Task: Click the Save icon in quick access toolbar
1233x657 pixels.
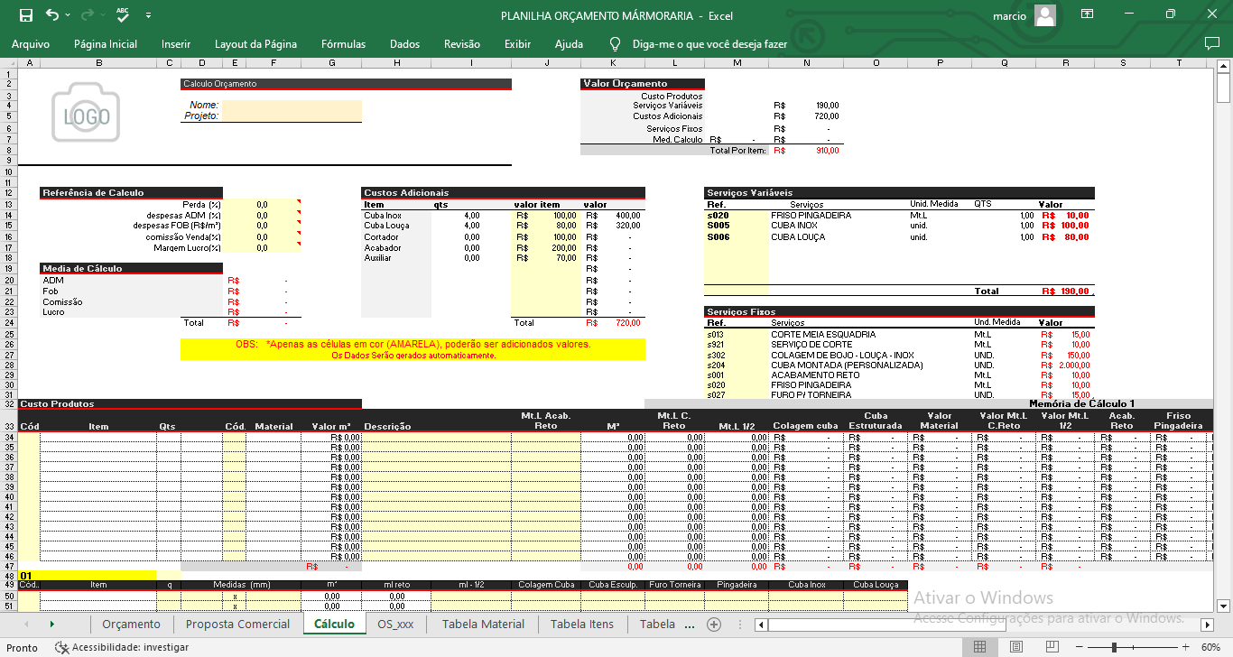Action: tap(25, 15)
